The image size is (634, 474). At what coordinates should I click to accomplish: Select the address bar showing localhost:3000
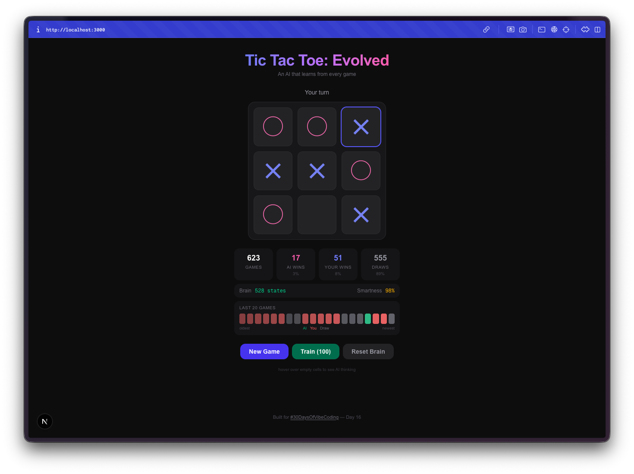pos(75,29)
